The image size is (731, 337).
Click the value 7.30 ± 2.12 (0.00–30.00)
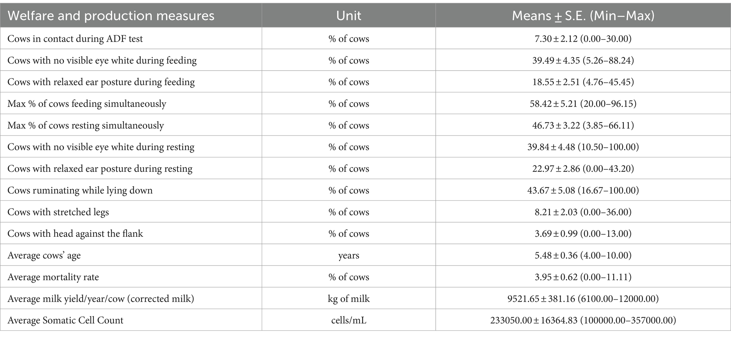(583, 38)
